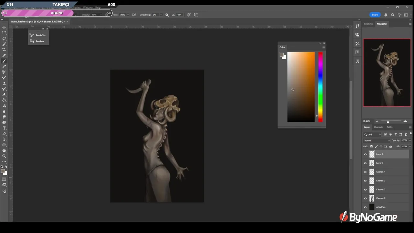Select the Move tool
Viewport: 414px width, 233px height.
4,28
